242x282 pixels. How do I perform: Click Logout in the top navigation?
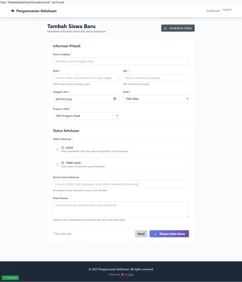227,10
